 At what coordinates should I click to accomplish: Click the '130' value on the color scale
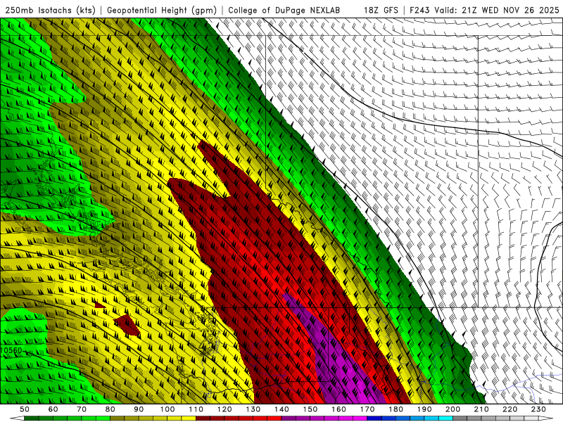click(253, 409)
